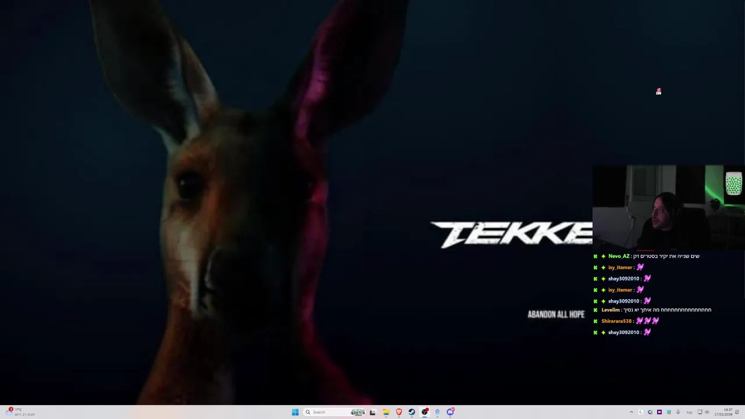
Task: Open the Discord taskbar icon
Action: [x=450, y=412]
